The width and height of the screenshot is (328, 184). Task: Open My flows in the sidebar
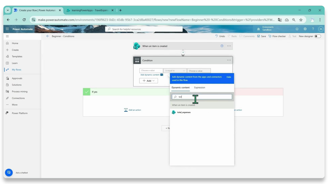[x=17, y=70]
